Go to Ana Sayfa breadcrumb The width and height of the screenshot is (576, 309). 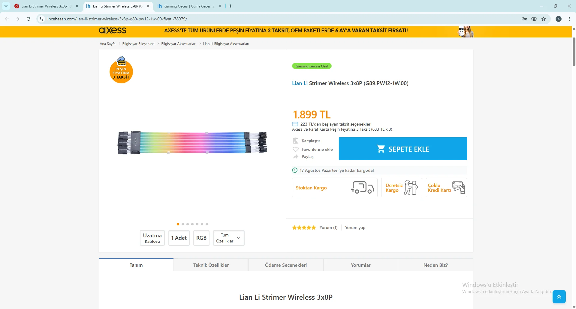pos(107,44)
